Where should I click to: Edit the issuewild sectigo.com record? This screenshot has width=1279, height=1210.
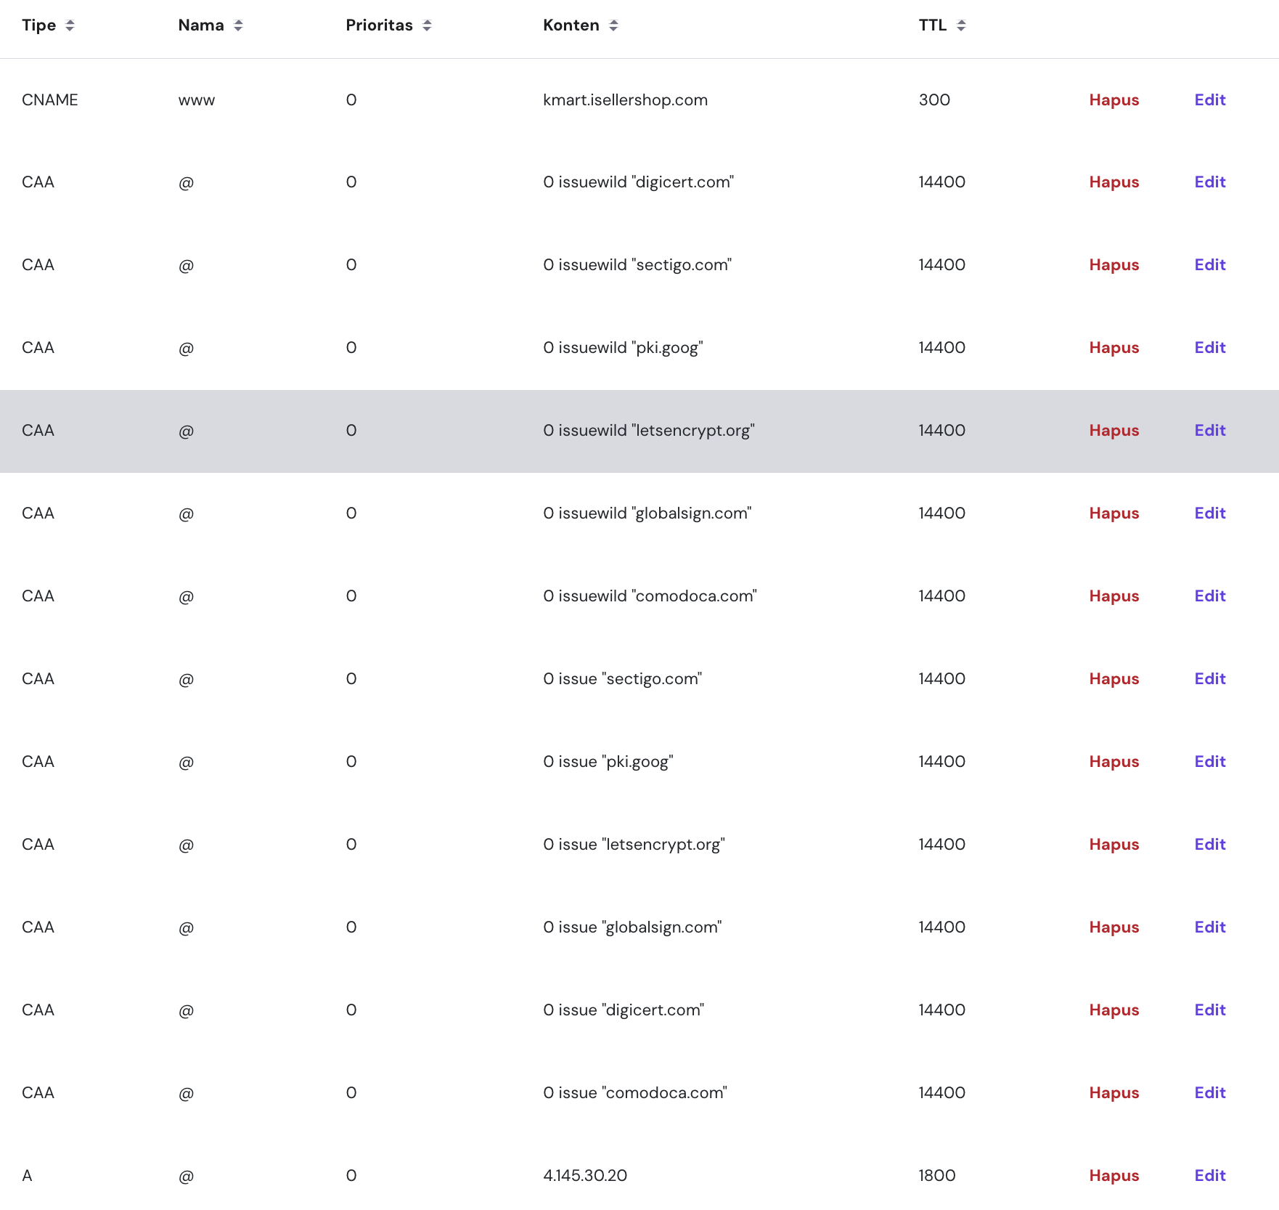(1209, 265)
